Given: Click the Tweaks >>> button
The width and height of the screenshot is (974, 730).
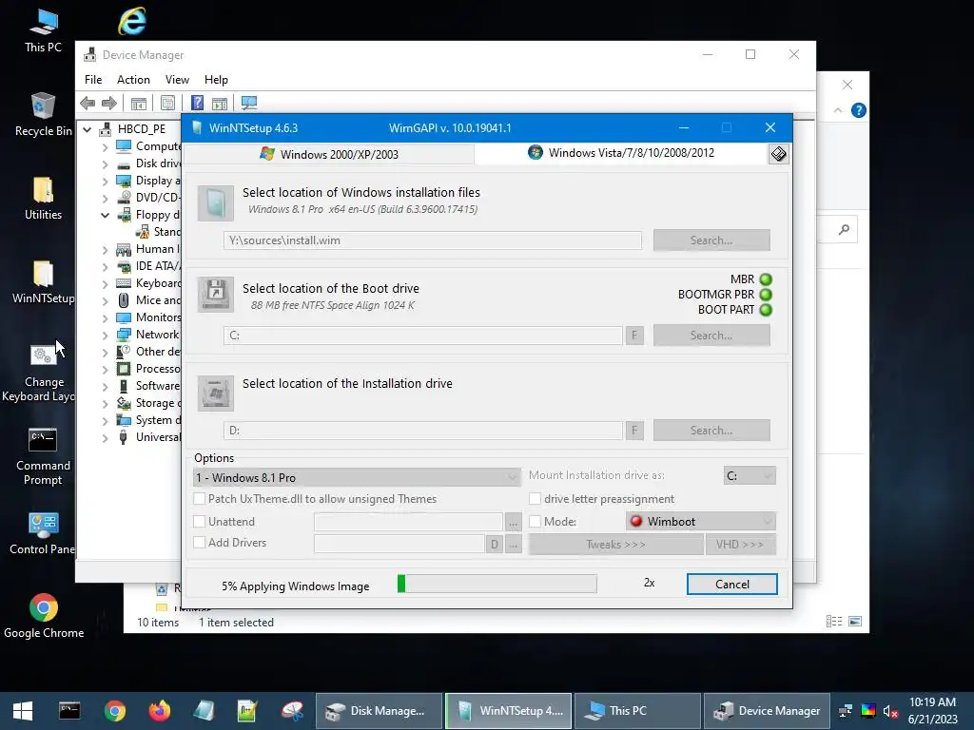Looking at the screenshot, I should click(615, 545).
